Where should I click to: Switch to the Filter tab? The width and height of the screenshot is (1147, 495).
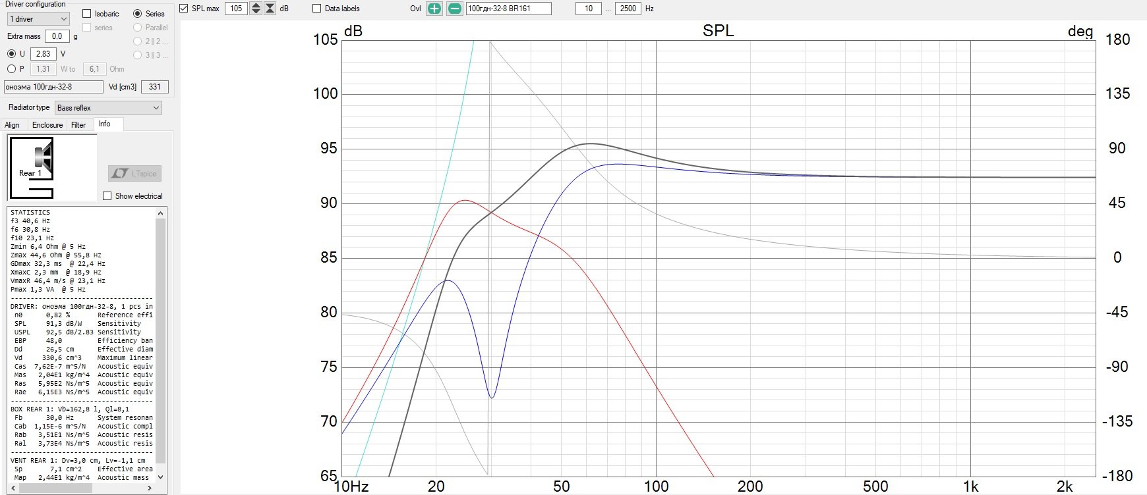pos(78,125)
